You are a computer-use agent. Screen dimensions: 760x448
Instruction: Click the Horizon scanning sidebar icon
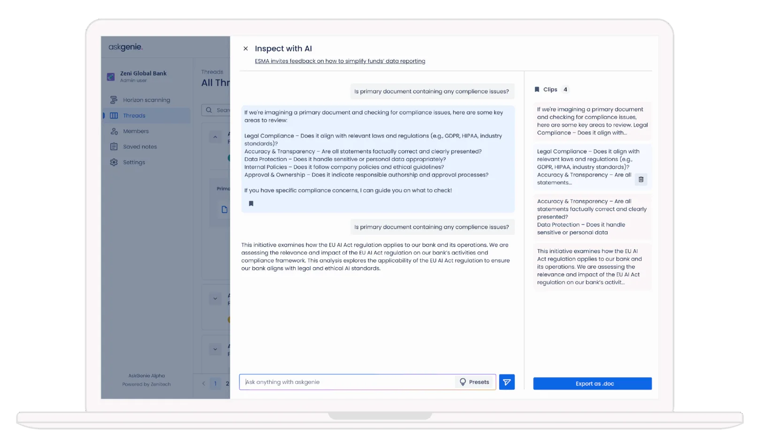coord(114,100)
